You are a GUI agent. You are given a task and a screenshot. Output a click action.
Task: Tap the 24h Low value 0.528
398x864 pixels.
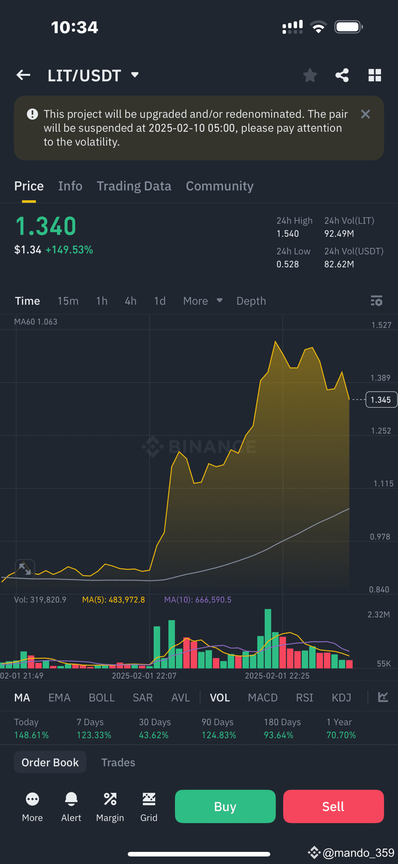pyautogui.click(x=287, y=264)
